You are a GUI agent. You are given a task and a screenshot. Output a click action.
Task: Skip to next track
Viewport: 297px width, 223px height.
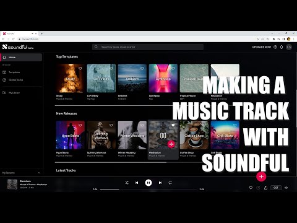pos(160,183)
